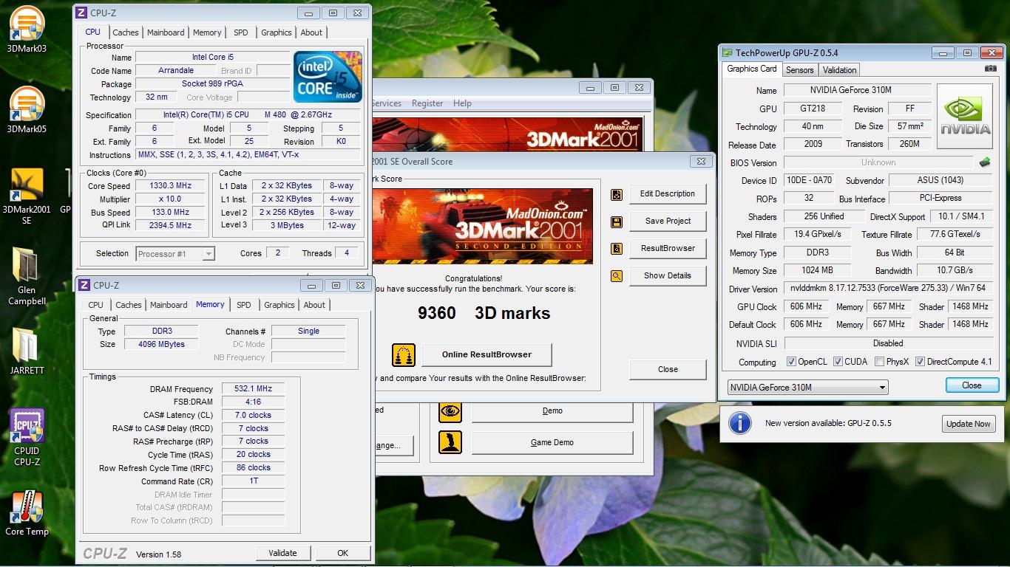
Task: Switch to Sensors tab in GPU-Z
Action: coord(799,70)
